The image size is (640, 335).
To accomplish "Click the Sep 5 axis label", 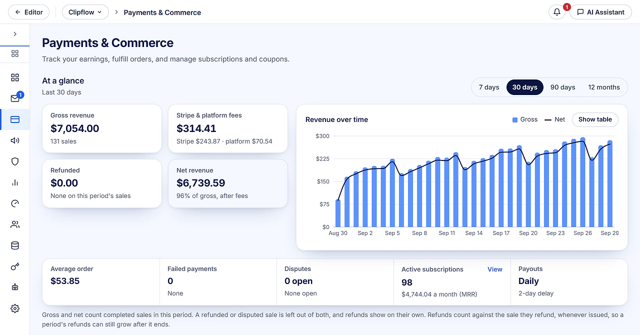I will coord(392,233).
